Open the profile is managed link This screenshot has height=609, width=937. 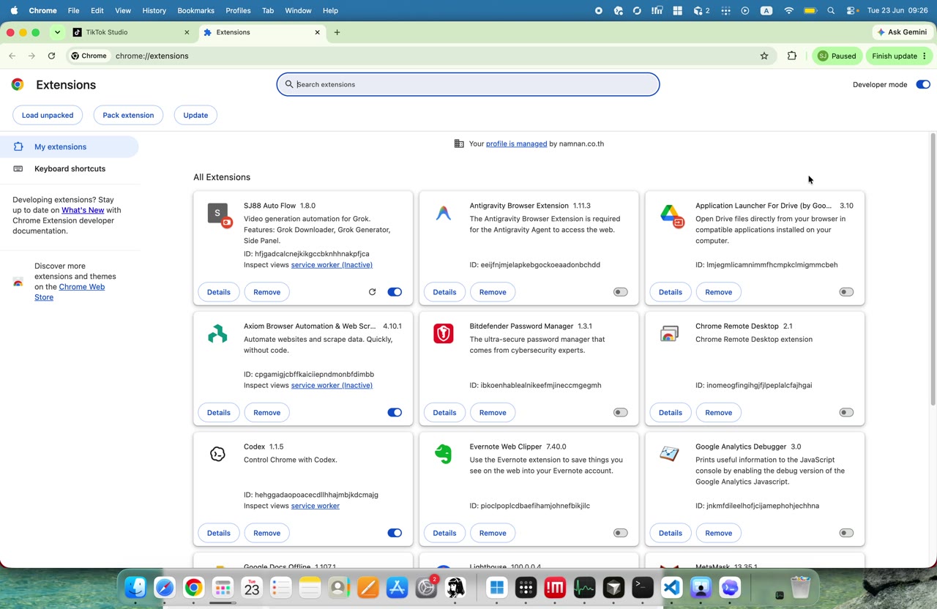[516, 143]
